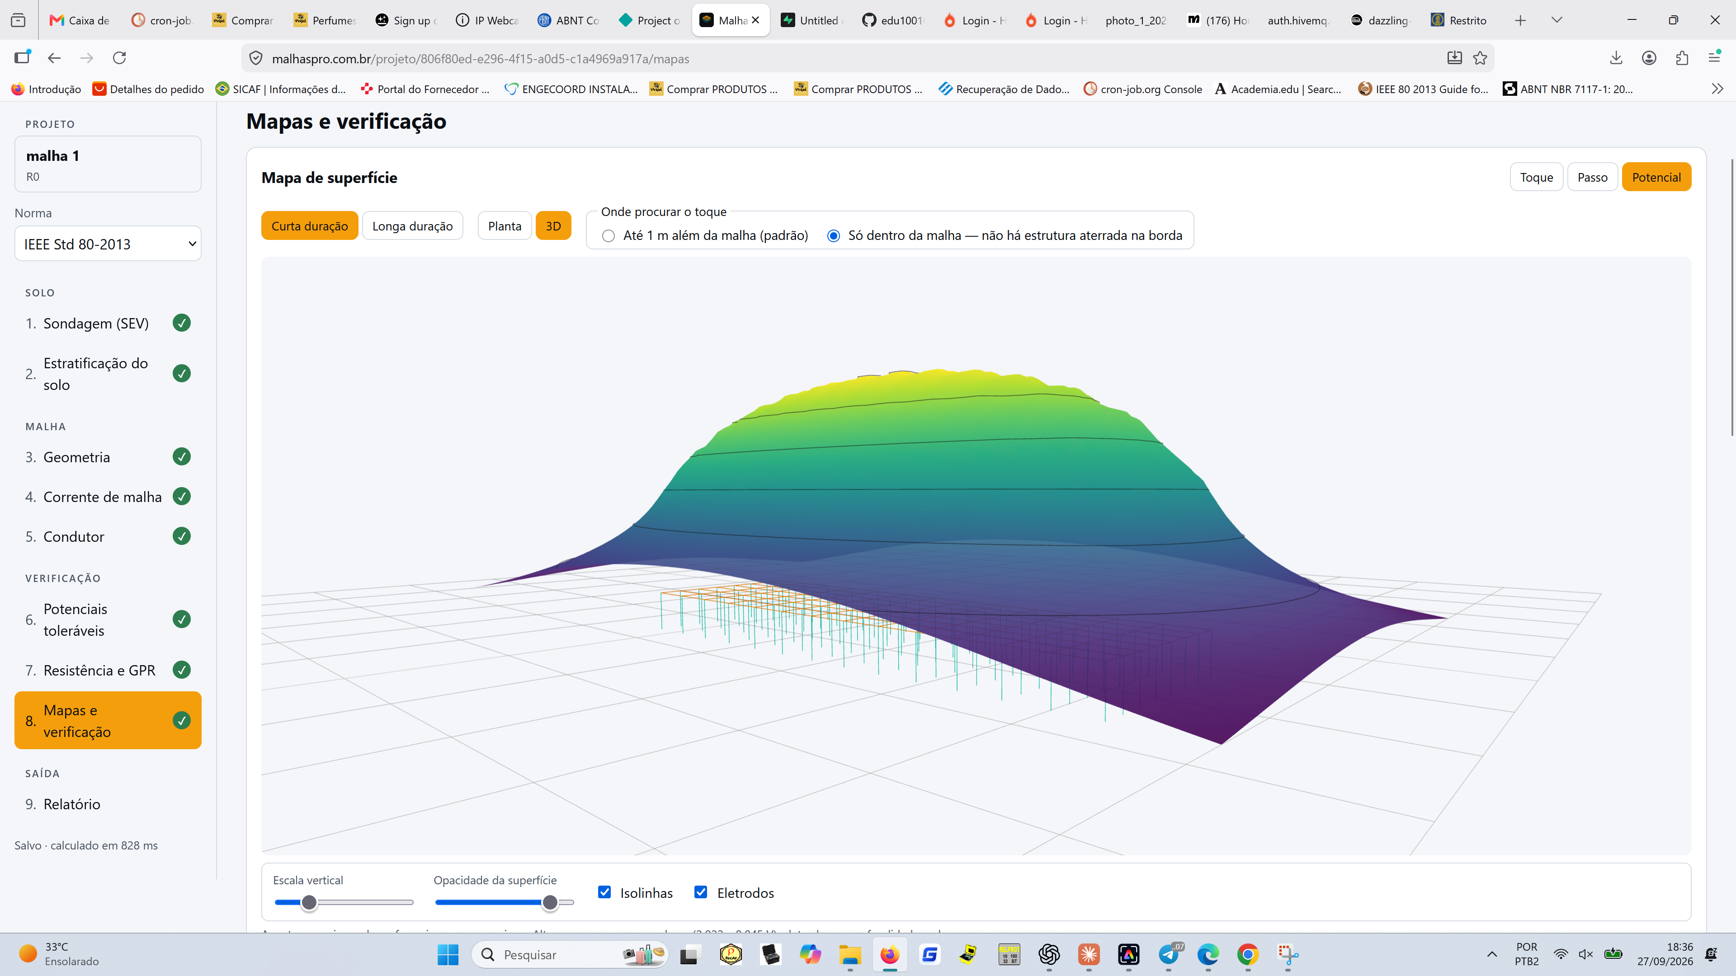Open the Norma IEEE Std 80-2013 dropdown

tap(108, 244)
